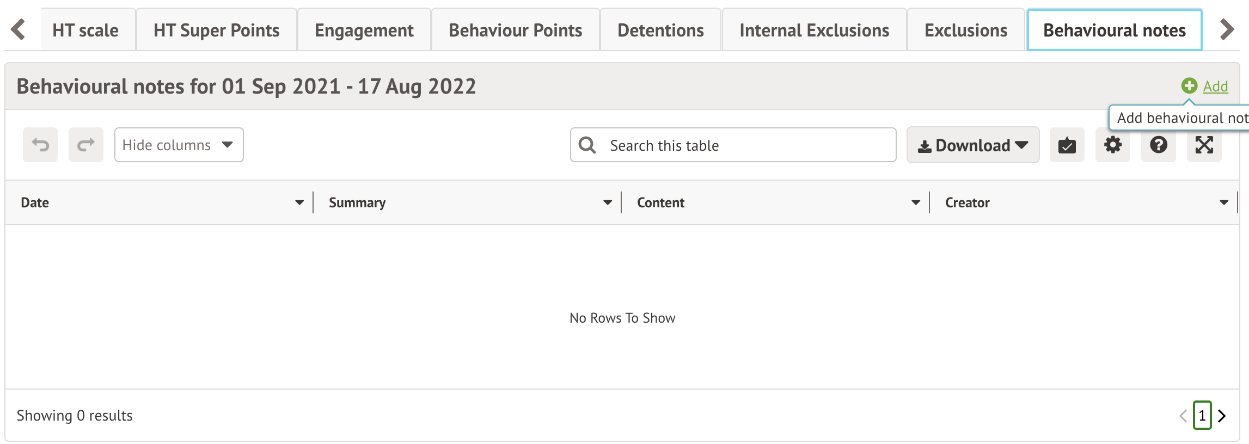Click the redo arrow icon
The height and width of the screenshot is (444, 1249).
click(x=86, y=145)
